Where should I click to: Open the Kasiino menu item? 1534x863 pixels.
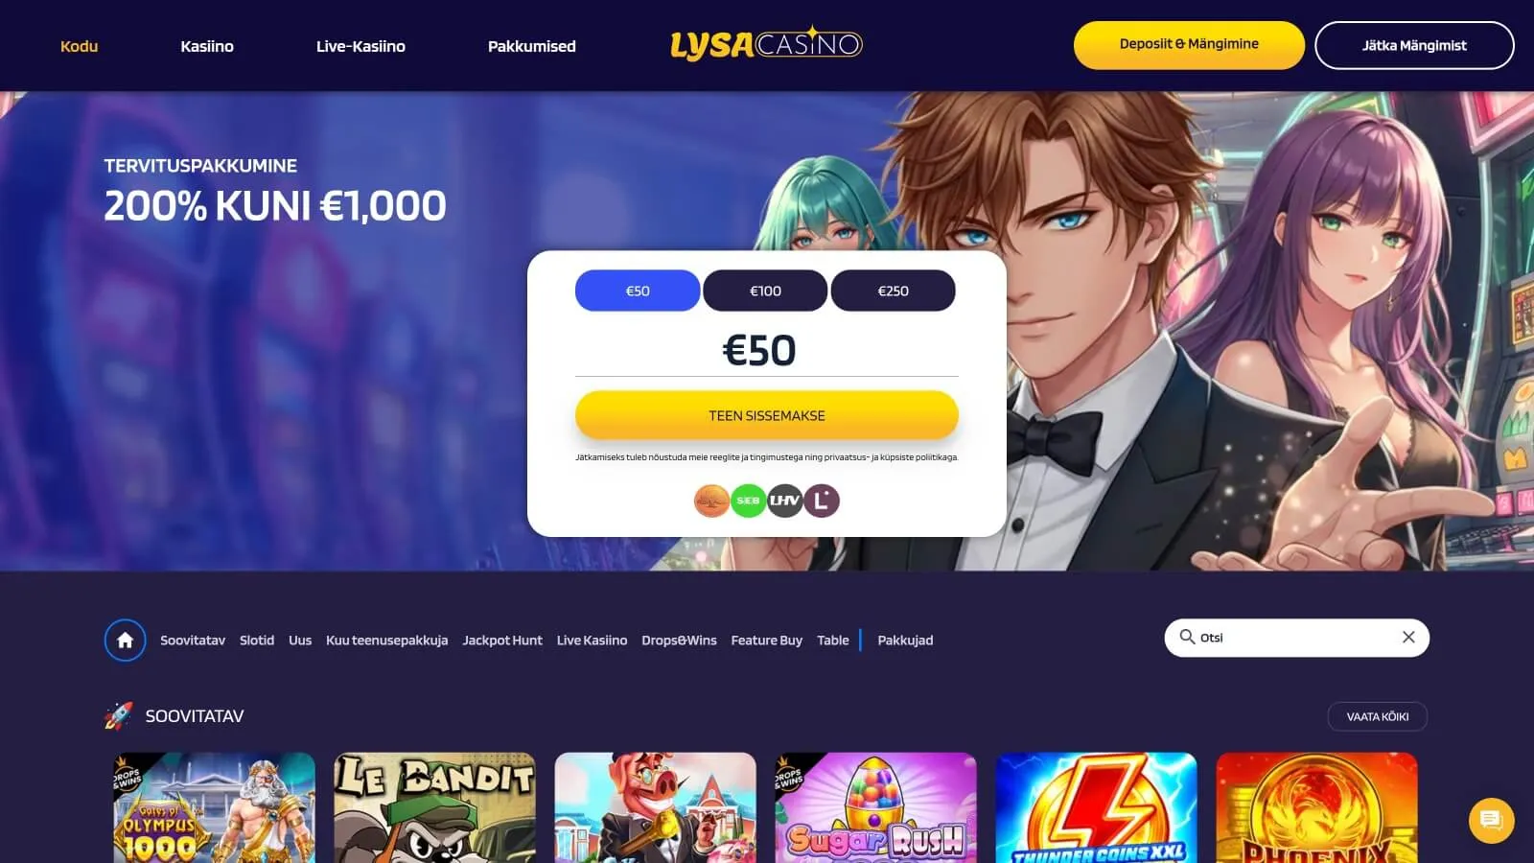[x=207, y=46]
